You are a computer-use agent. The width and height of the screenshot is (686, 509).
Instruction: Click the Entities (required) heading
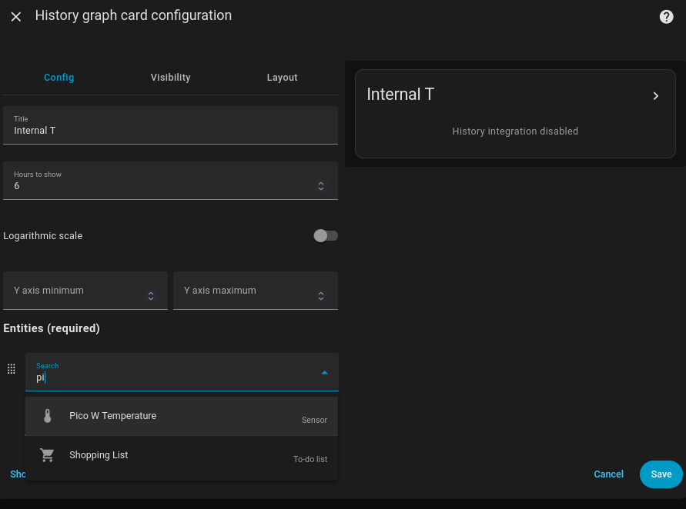pos(52,328)
